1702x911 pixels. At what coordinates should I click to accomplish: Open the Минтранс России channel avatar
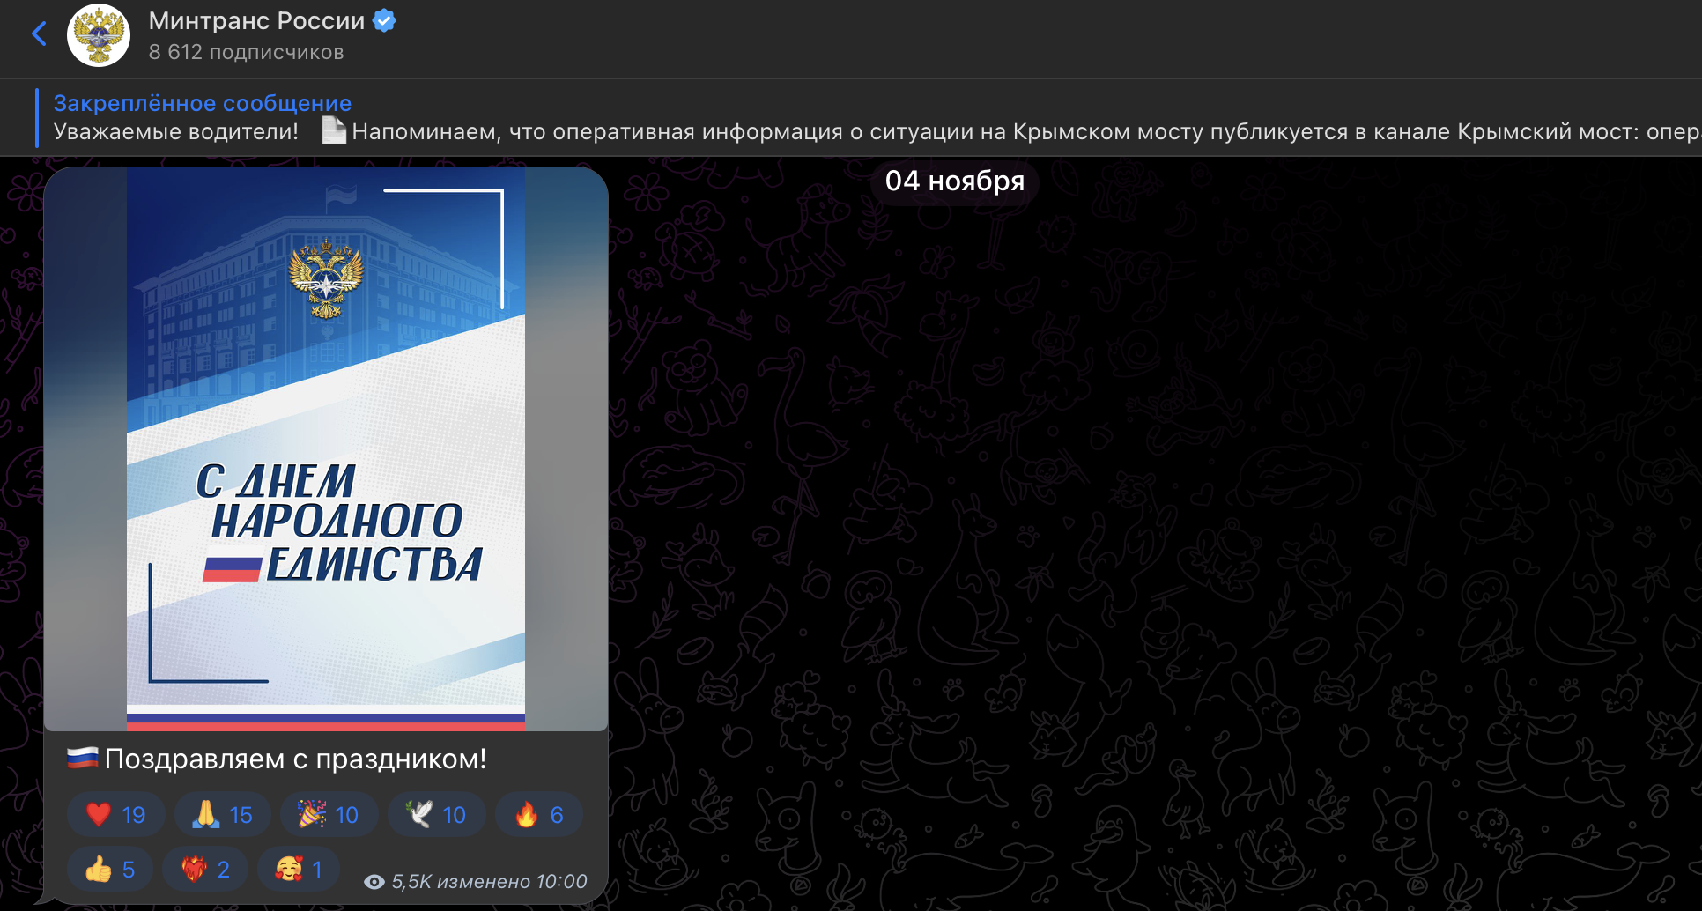click(x=99, y=35)
